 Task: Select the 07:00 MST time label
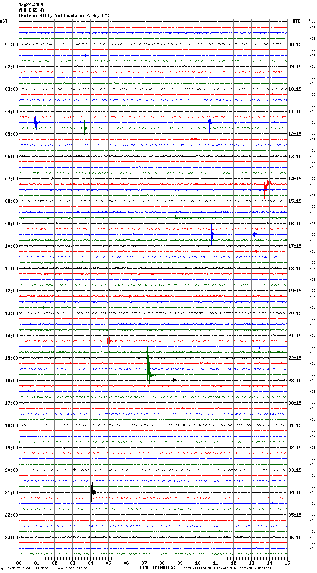pyautogui.click(x=12, y=179)
